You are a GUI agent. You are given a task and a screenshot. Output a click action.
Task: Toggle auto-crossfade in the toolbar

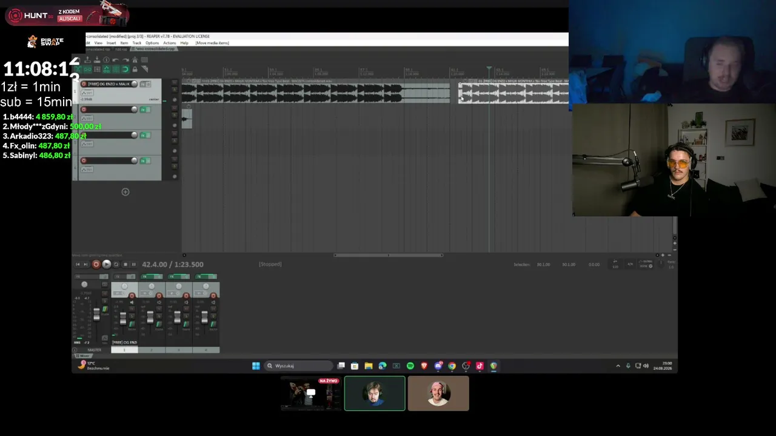78,69
